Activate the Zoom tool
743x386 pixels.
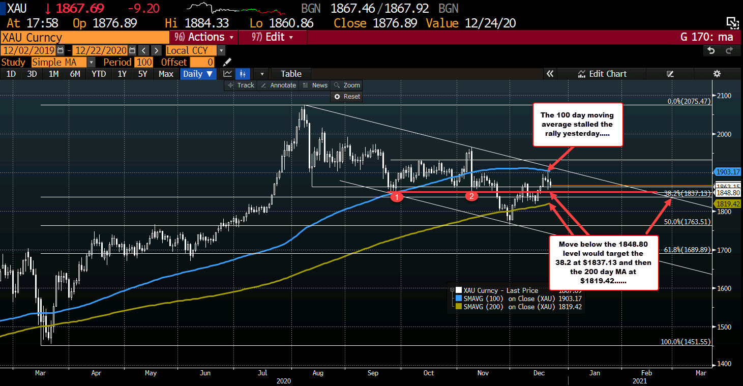(x=346, y=85)
